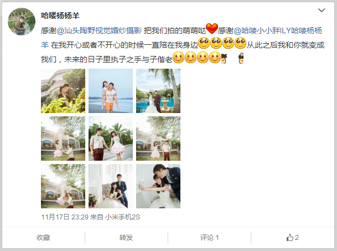Open couple standing by building photo
The width and height of the screenshot is (337, 251).
(158, 139)
